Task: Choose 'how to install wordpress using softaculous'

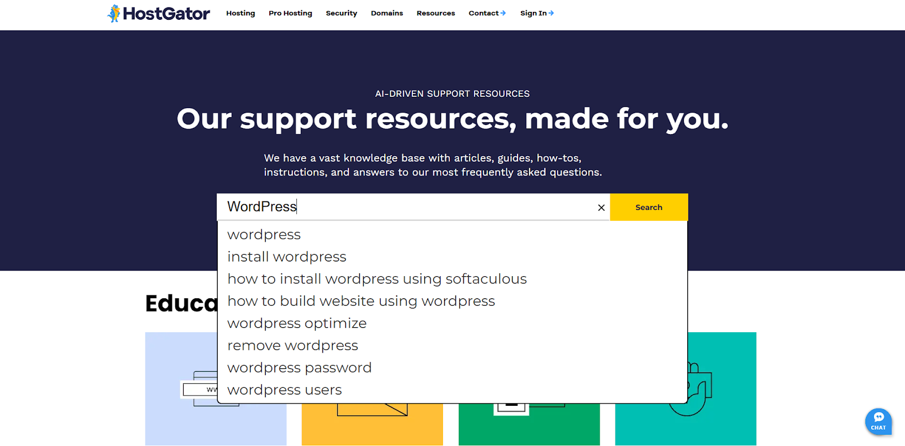Action: click(452, 279)
